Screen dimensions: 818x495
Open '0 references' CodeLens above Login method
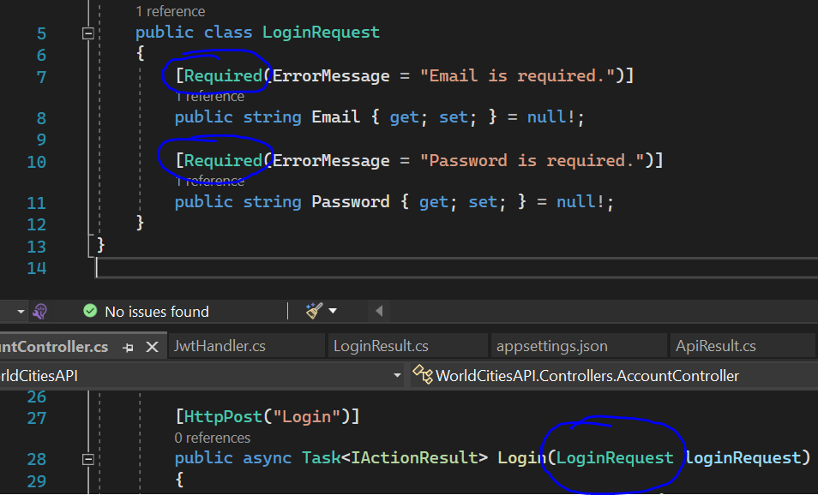[x=213, y=438]
